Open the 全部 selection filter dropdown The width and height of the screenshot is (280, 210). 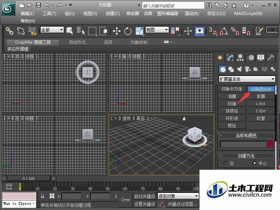coord(52,30)
